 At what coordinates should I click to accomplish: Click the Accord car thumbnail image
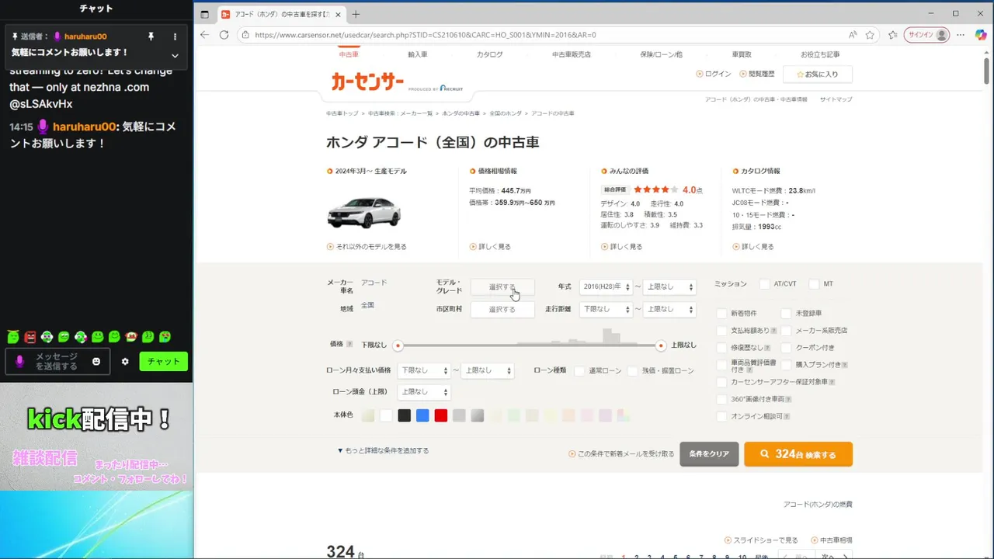point(364,212)
